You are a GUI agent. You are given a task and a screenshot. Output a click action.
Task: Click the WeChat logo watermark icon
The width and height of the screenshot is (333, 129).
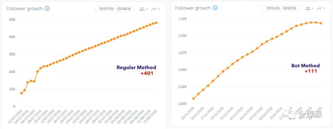pos(291,115)
